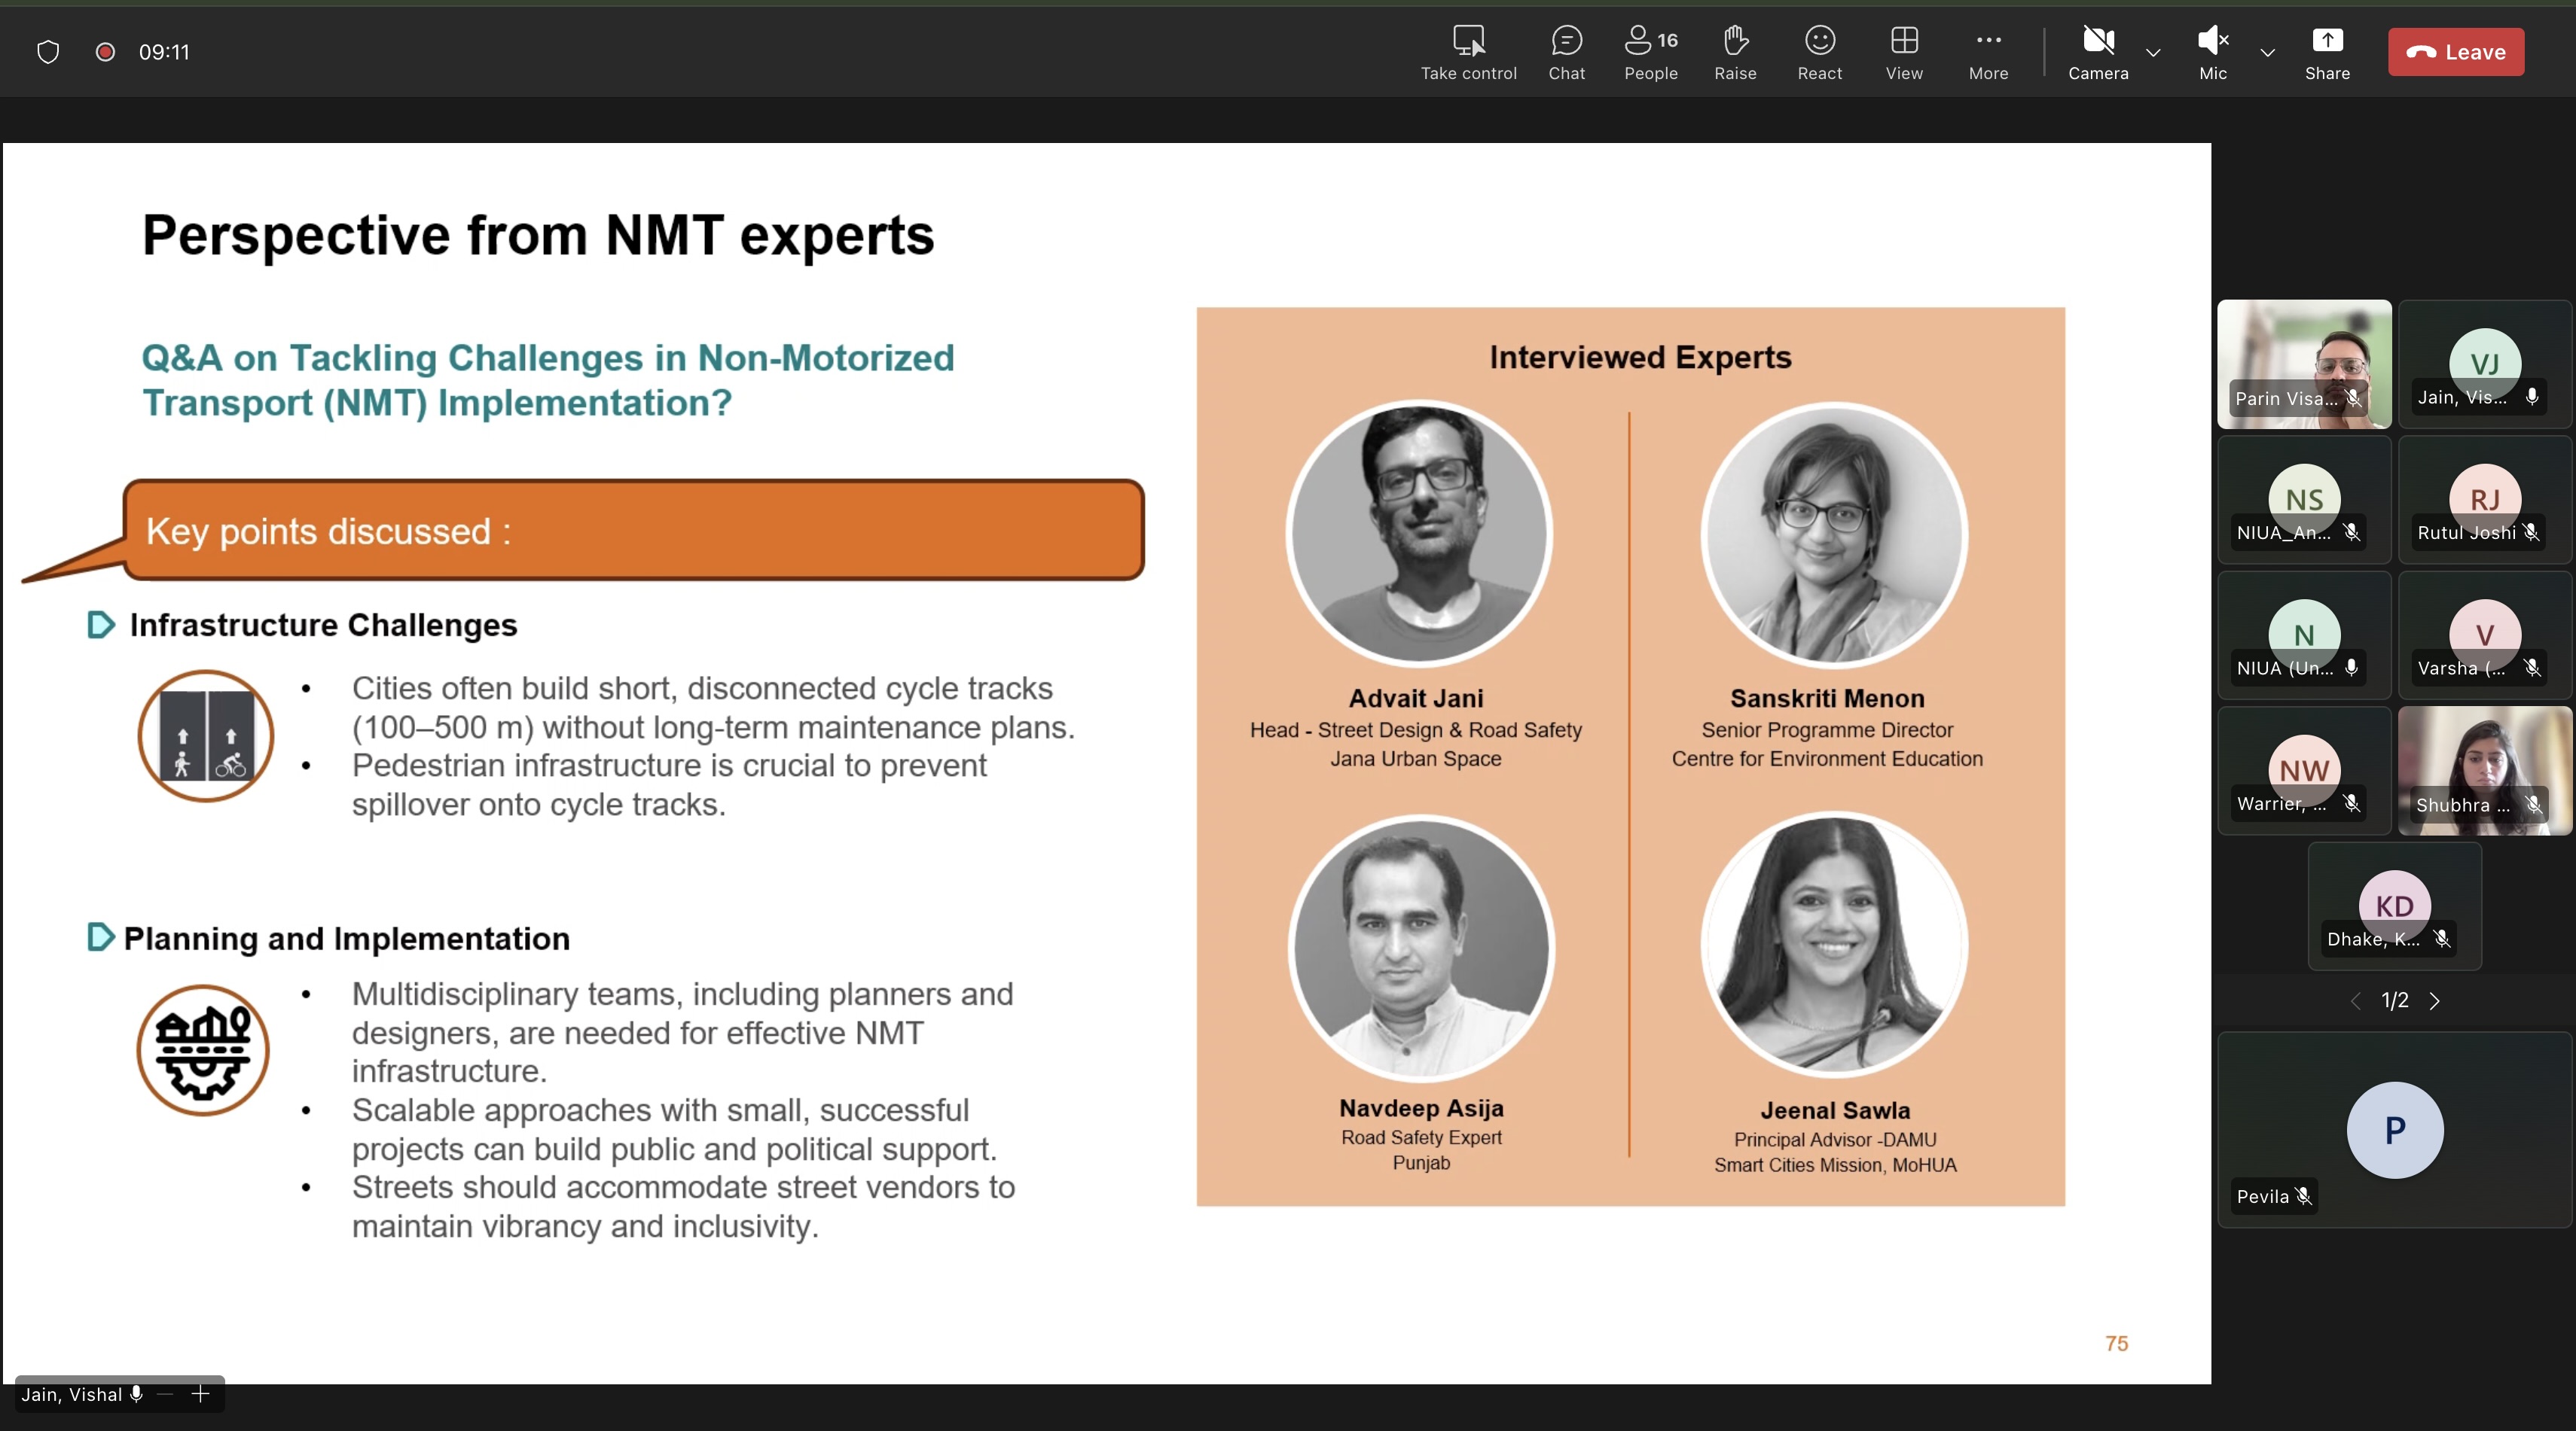This screenshot has height=1431, width=2576.
Task: Click the Share content button
Action: (x=2327, y=52)
